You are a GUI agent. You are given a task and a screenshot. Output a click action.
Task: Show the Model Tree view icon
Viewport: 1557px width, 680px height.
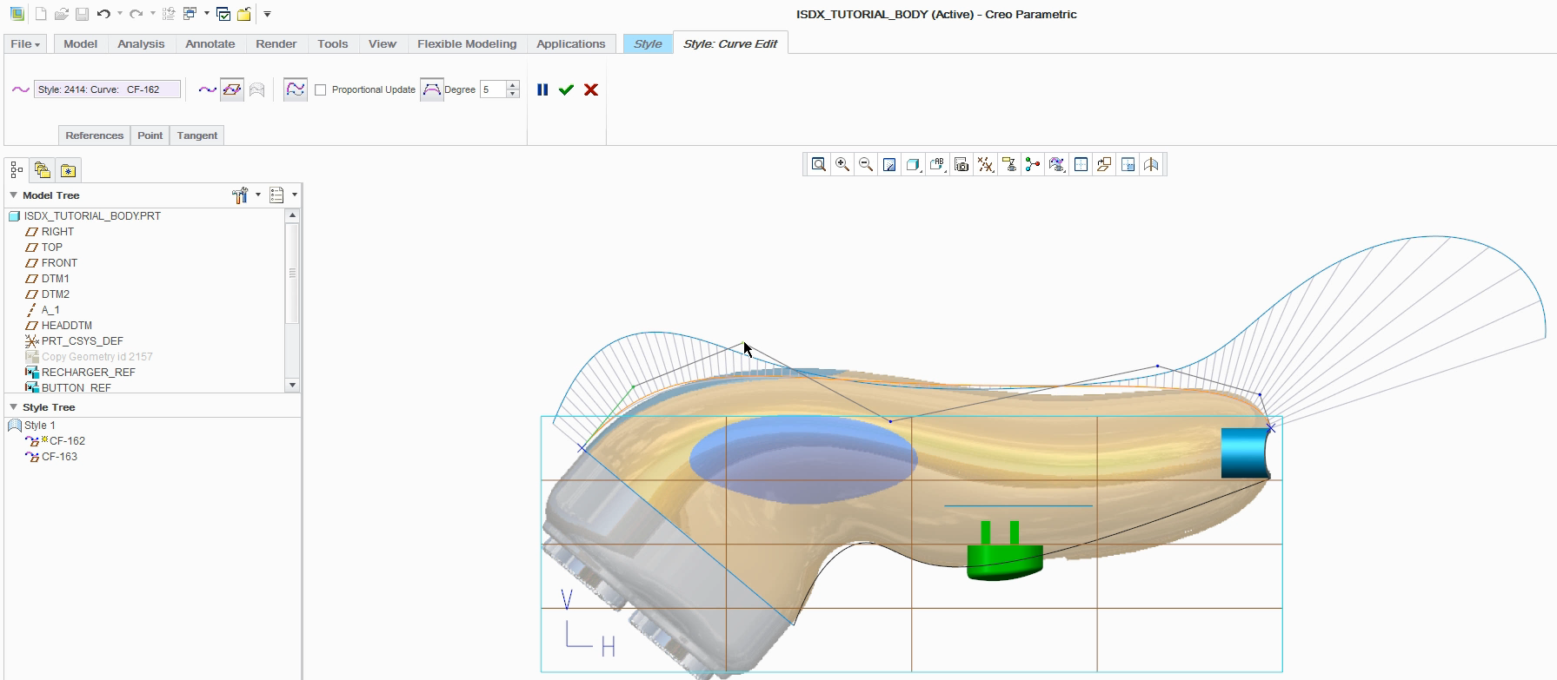[x=17, y=170]
